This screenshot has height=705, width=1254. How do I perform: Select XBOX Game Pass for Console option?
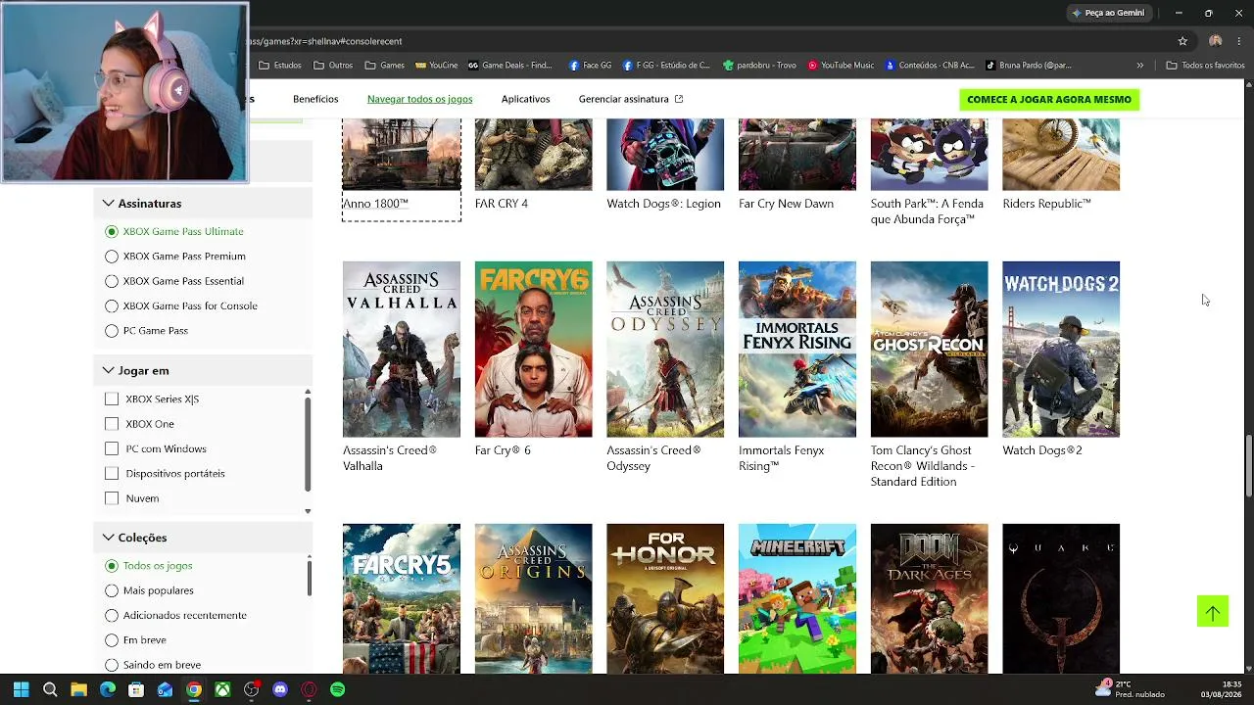(x=112, y=306)
